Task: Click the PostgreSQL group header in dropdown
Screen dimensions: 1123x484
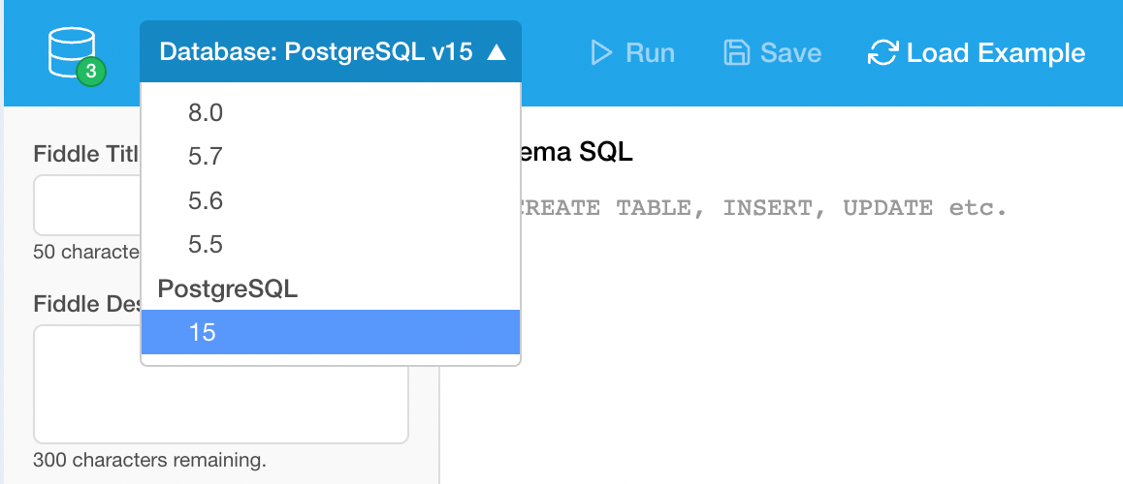Action: (x=228, y=288)
